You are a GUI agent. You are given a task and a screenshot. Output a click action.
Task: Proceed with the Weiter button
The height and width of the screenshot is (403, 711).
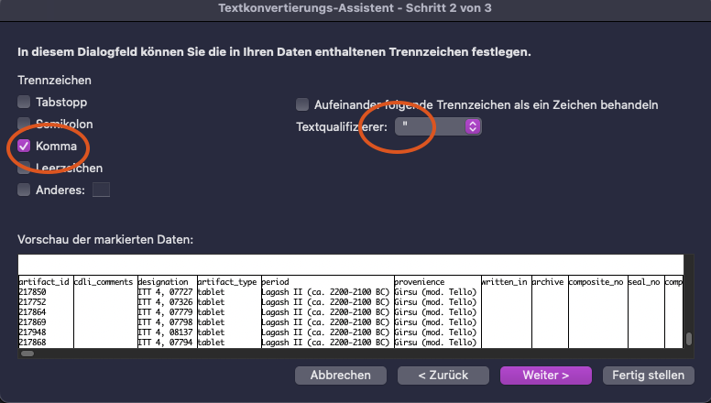point(546,376)
